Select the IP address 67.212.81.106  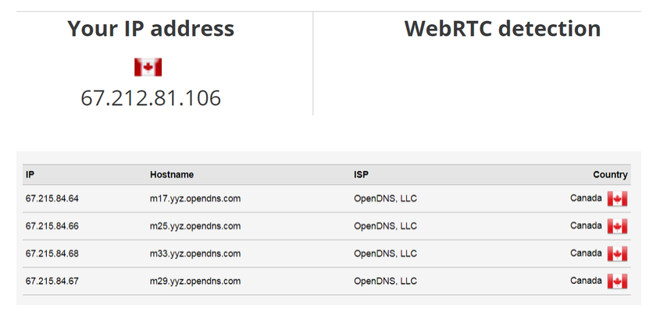pyautogui.click(x=151, y=98)
